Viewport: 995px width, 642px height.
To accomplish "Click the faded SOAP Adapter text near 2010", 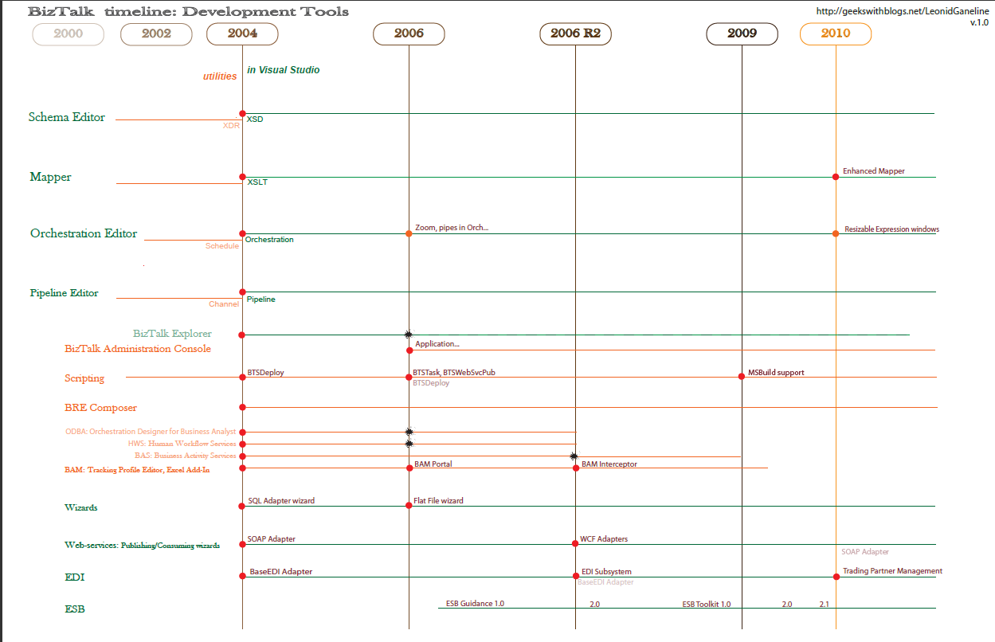I will [865, 552].
